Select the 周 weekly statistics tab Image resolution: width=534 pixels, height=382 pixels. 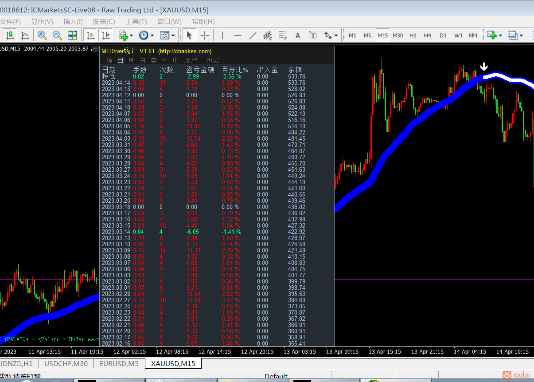pos(132,60)
